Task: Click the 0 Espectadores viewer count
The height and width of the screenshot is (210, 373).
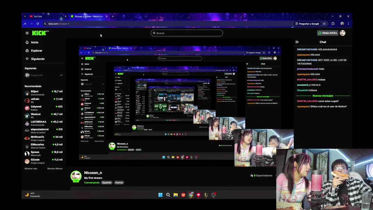Action: pyautogui.click(x=261, y=176)
